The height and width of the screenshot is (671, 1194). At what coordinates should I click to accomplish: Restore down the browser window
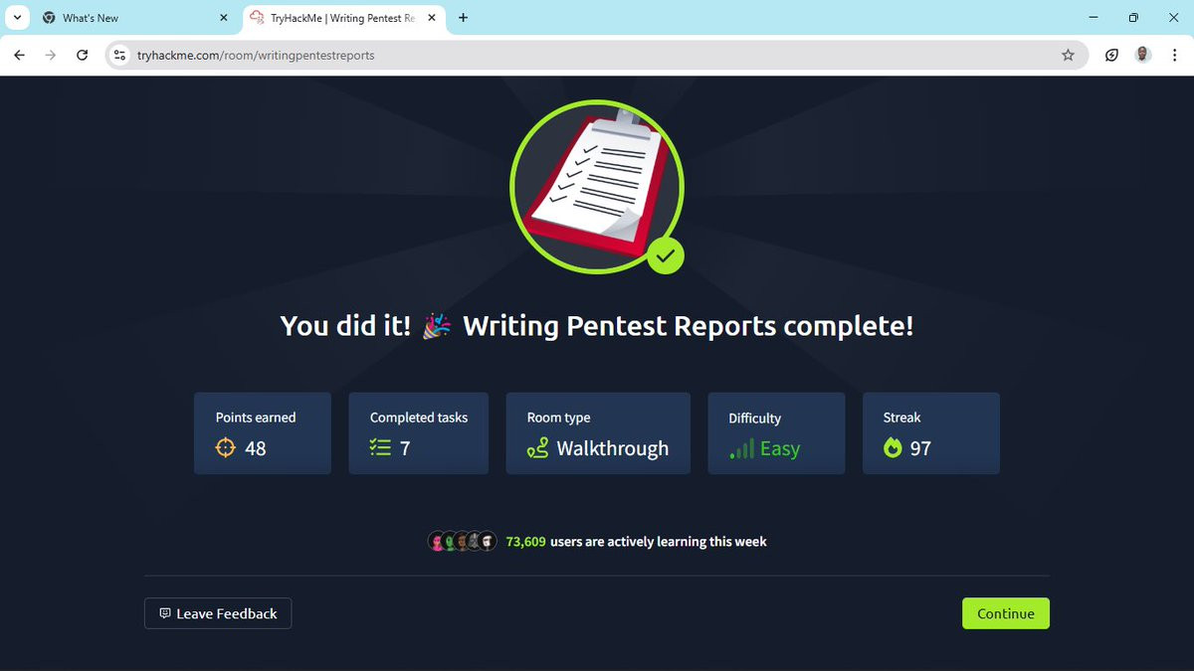tap(1133, 18)
